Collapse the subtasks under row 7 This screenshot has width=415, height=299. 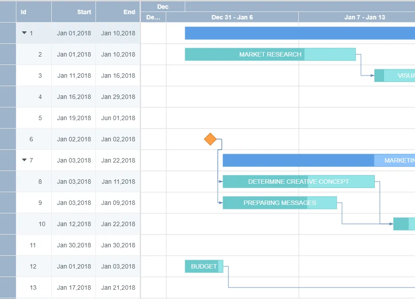[x=25, y=160]
